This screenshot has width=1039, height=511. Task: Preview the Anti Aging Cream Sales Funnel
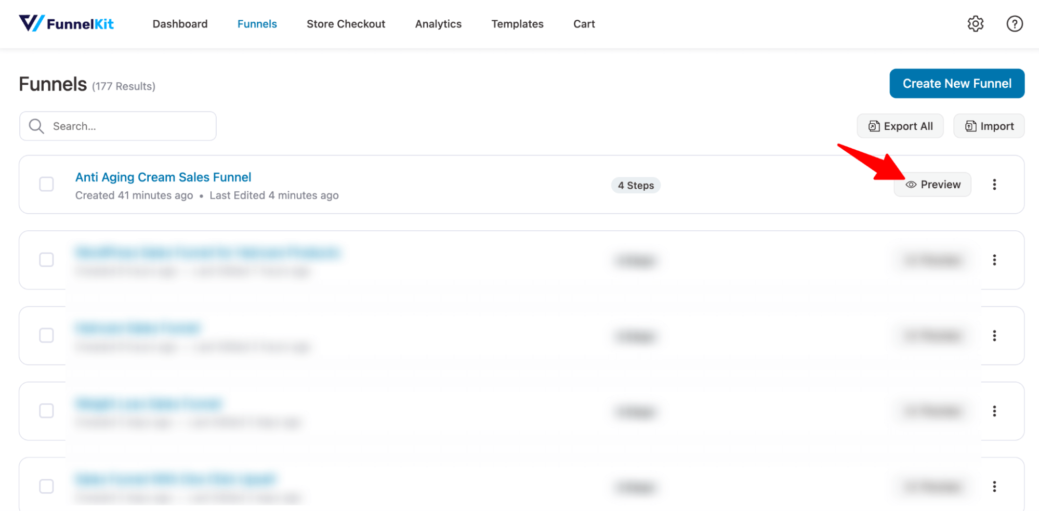[x=932, y=185]
